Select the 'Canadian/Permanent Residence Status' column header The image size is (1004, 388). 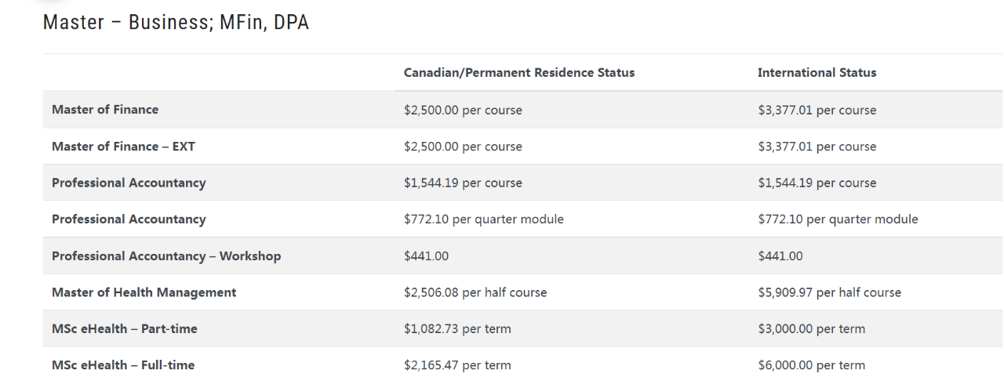coord(519,73)
